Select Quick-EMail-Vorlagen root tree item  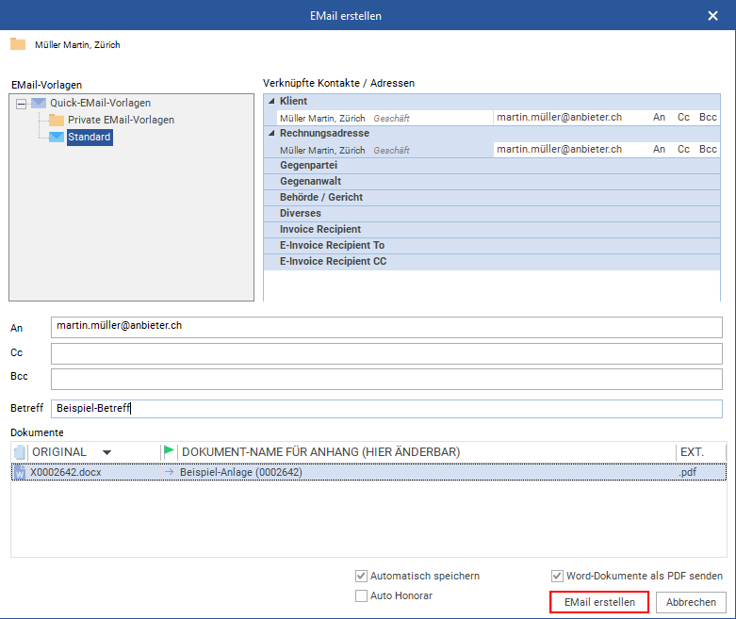(101, 103)
